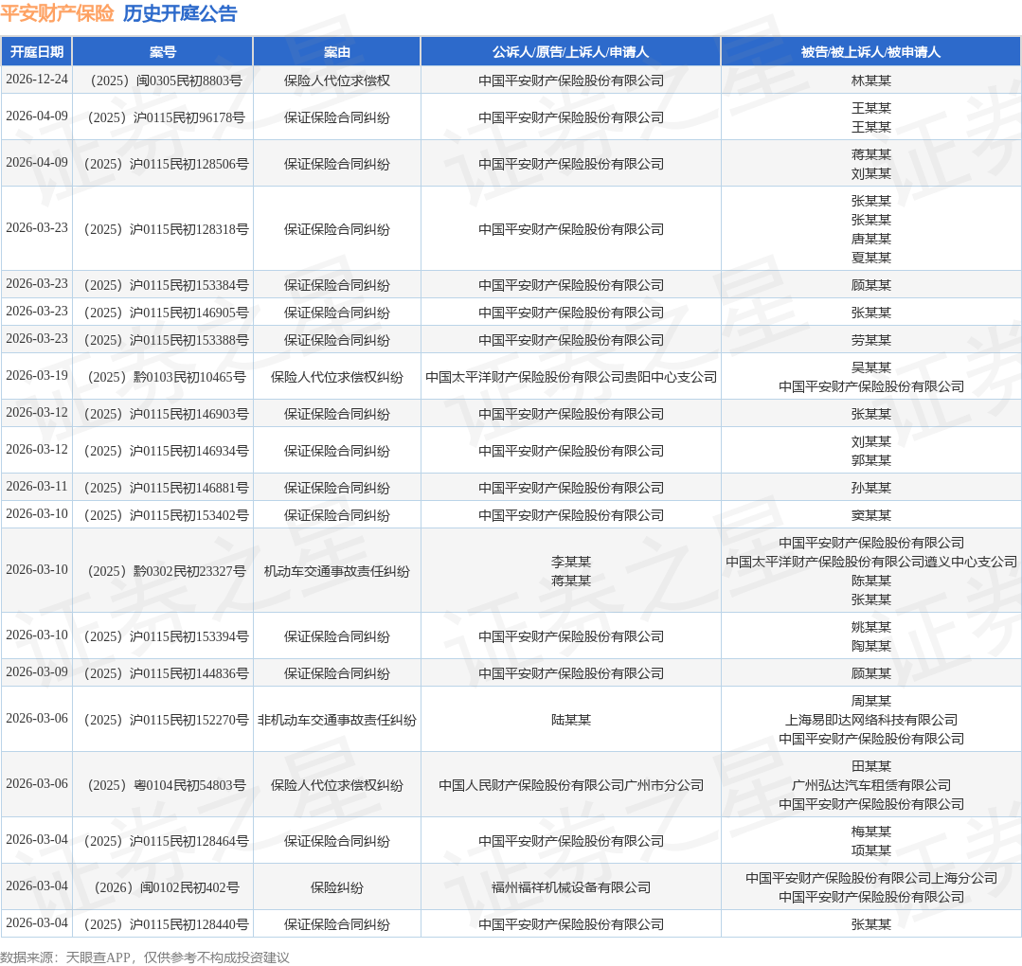
Task: Select case number (2025)沪0115民初144836号
Action: [x=163, y=673]
